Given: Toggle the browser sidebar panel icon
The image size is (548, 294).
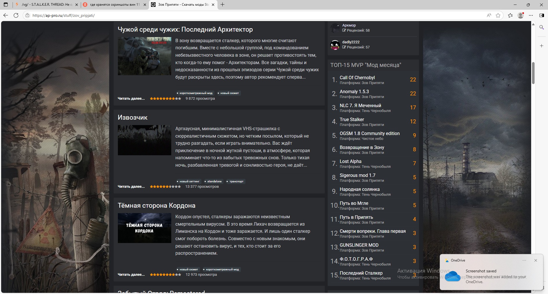Looking at the screenshot, I should [541, 15].
